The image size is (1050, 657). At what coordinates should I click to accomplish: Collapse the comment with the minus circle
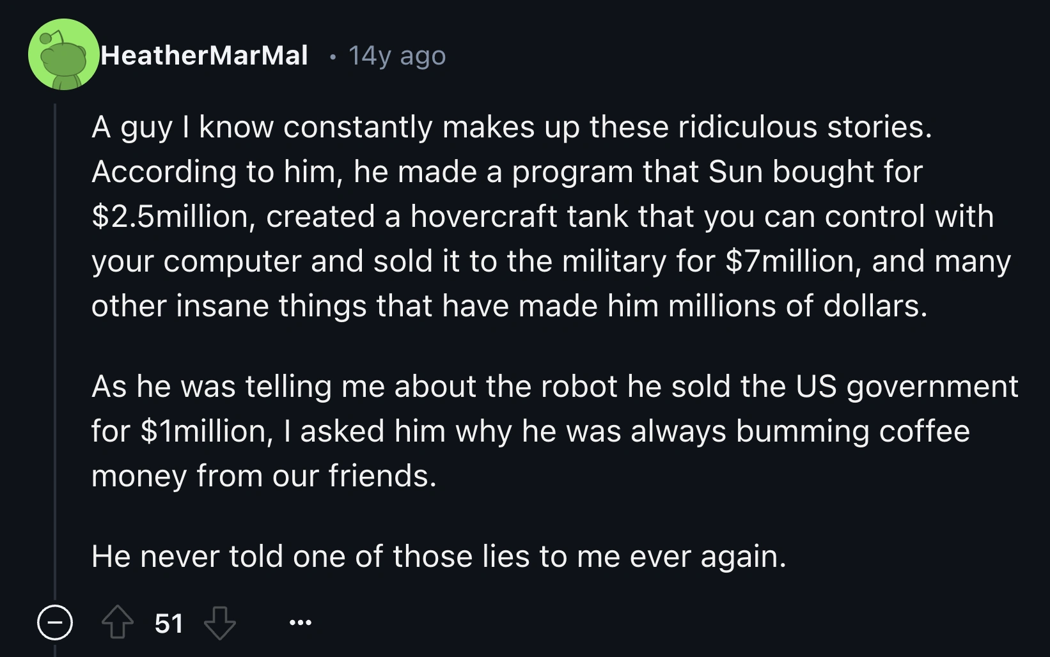click(x=54, y=622)
